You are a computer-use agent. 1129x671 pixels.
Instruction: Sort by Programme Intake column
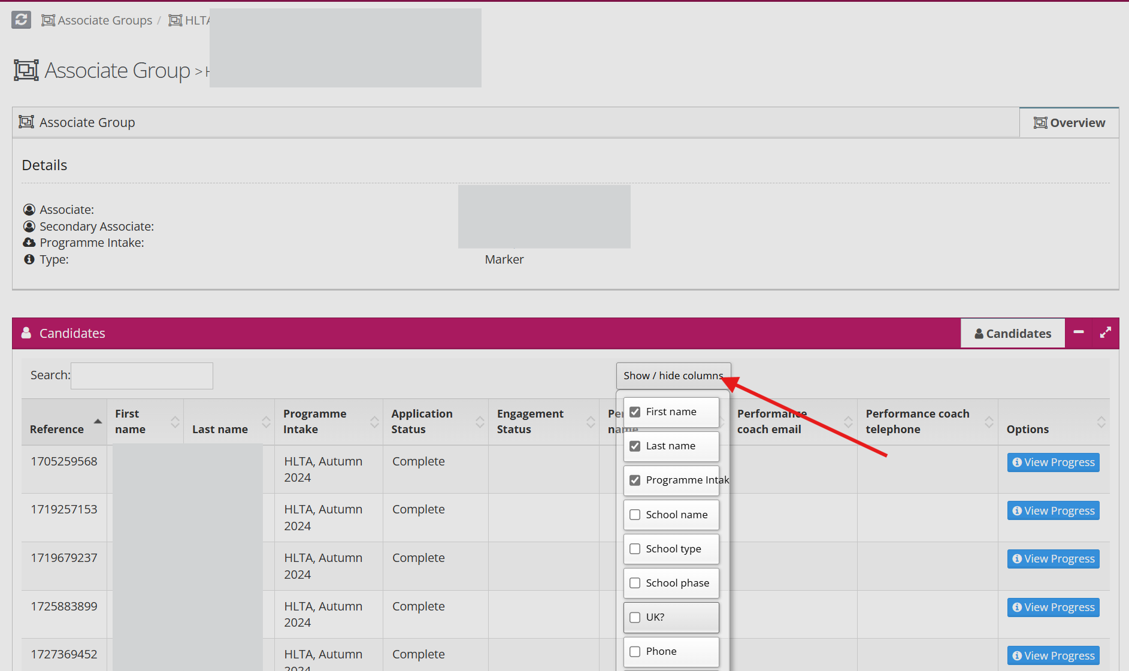coord(329,422)
